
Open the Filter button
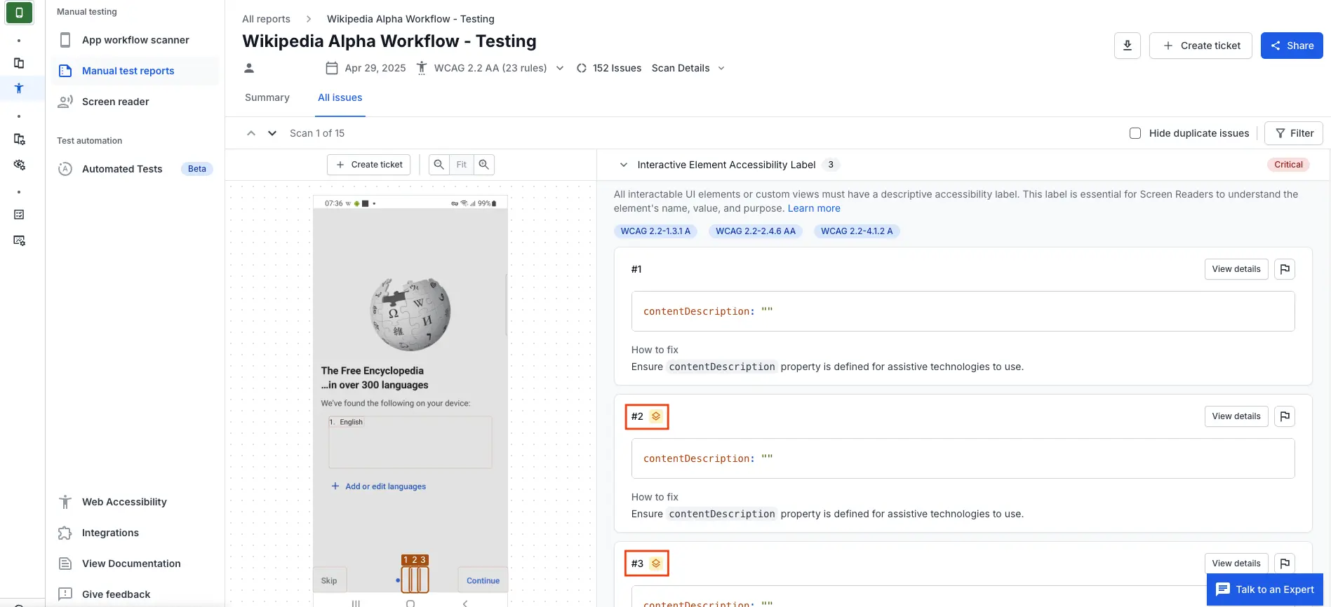click(1294, 133)
